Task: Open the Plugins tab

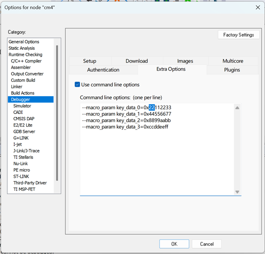Action: point(232,70)
